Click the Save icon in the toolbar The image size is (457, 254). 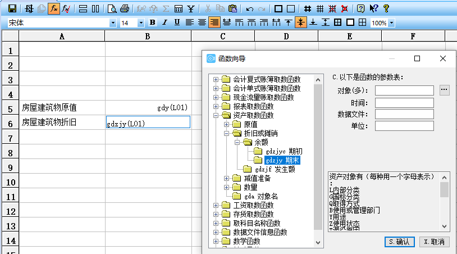(x=12, y=8)
